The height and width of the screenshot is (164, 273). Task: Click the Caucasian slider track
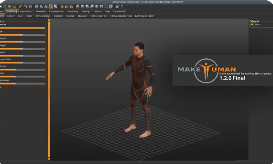coord(22,84)
